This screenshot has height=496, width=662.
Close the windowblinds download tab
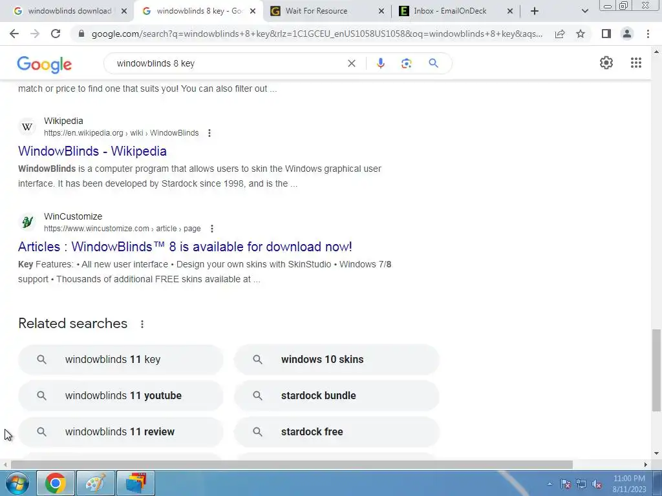124,11
